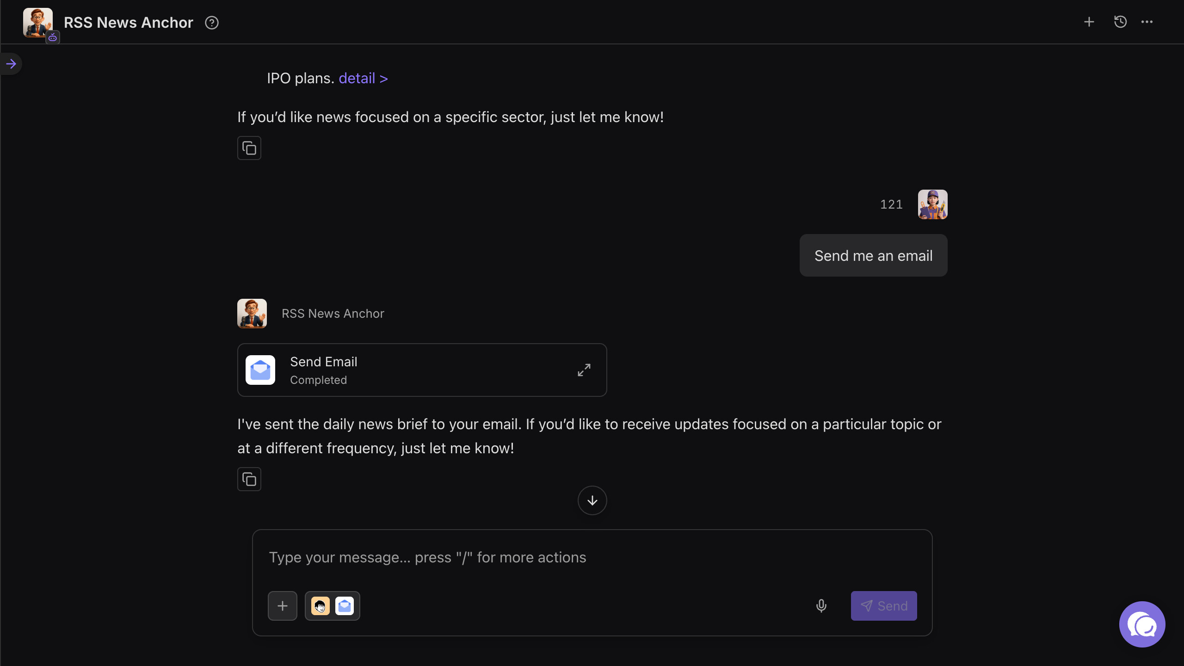Click the face avatar plugin icon

pyautogui.click(x=321, y=606)
